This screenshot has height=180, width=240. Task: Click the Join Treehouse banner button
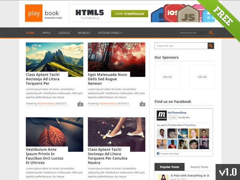(130, 14)
